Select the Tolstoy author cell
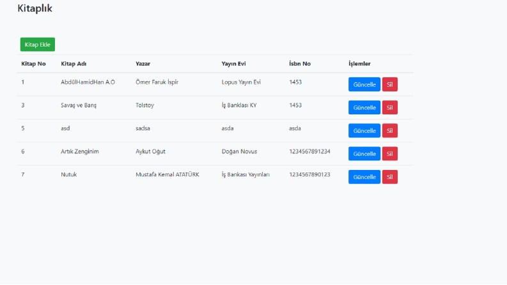Image resolution: width=507 pixels, height=285 pixels. pyautogui.click(x=144, y=105)
